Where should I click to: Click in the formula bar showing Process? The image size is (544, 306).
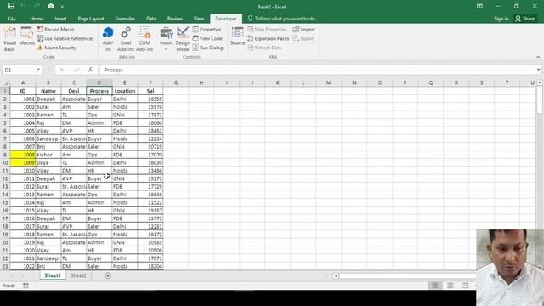click(x=317, y=70)
